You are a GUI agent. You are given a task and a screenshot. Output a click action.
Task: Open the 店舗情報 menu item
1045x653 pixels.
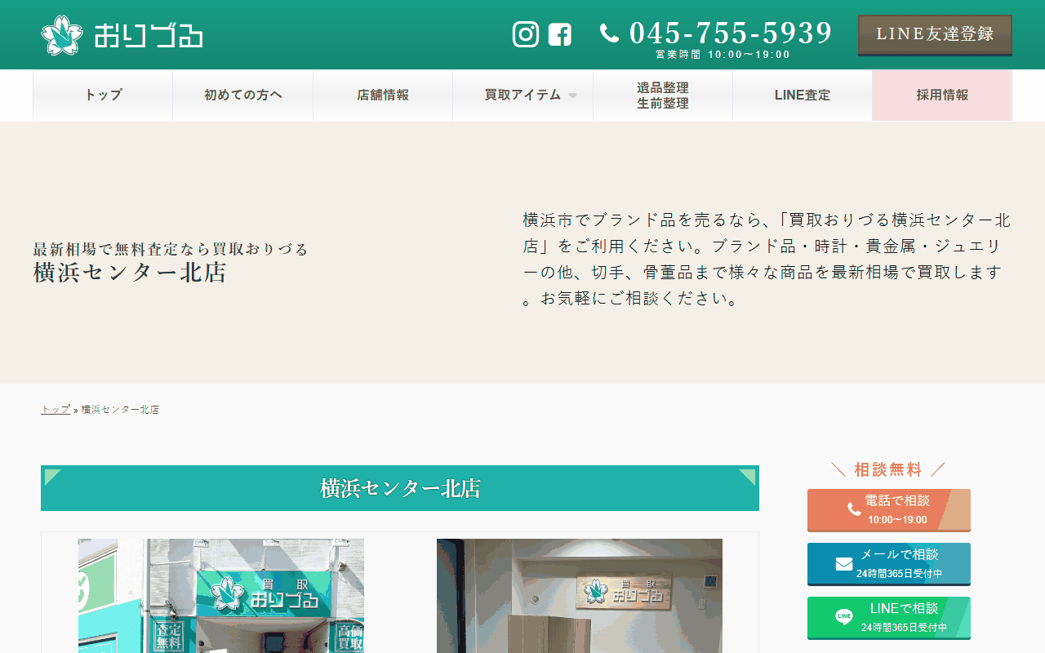383,96
